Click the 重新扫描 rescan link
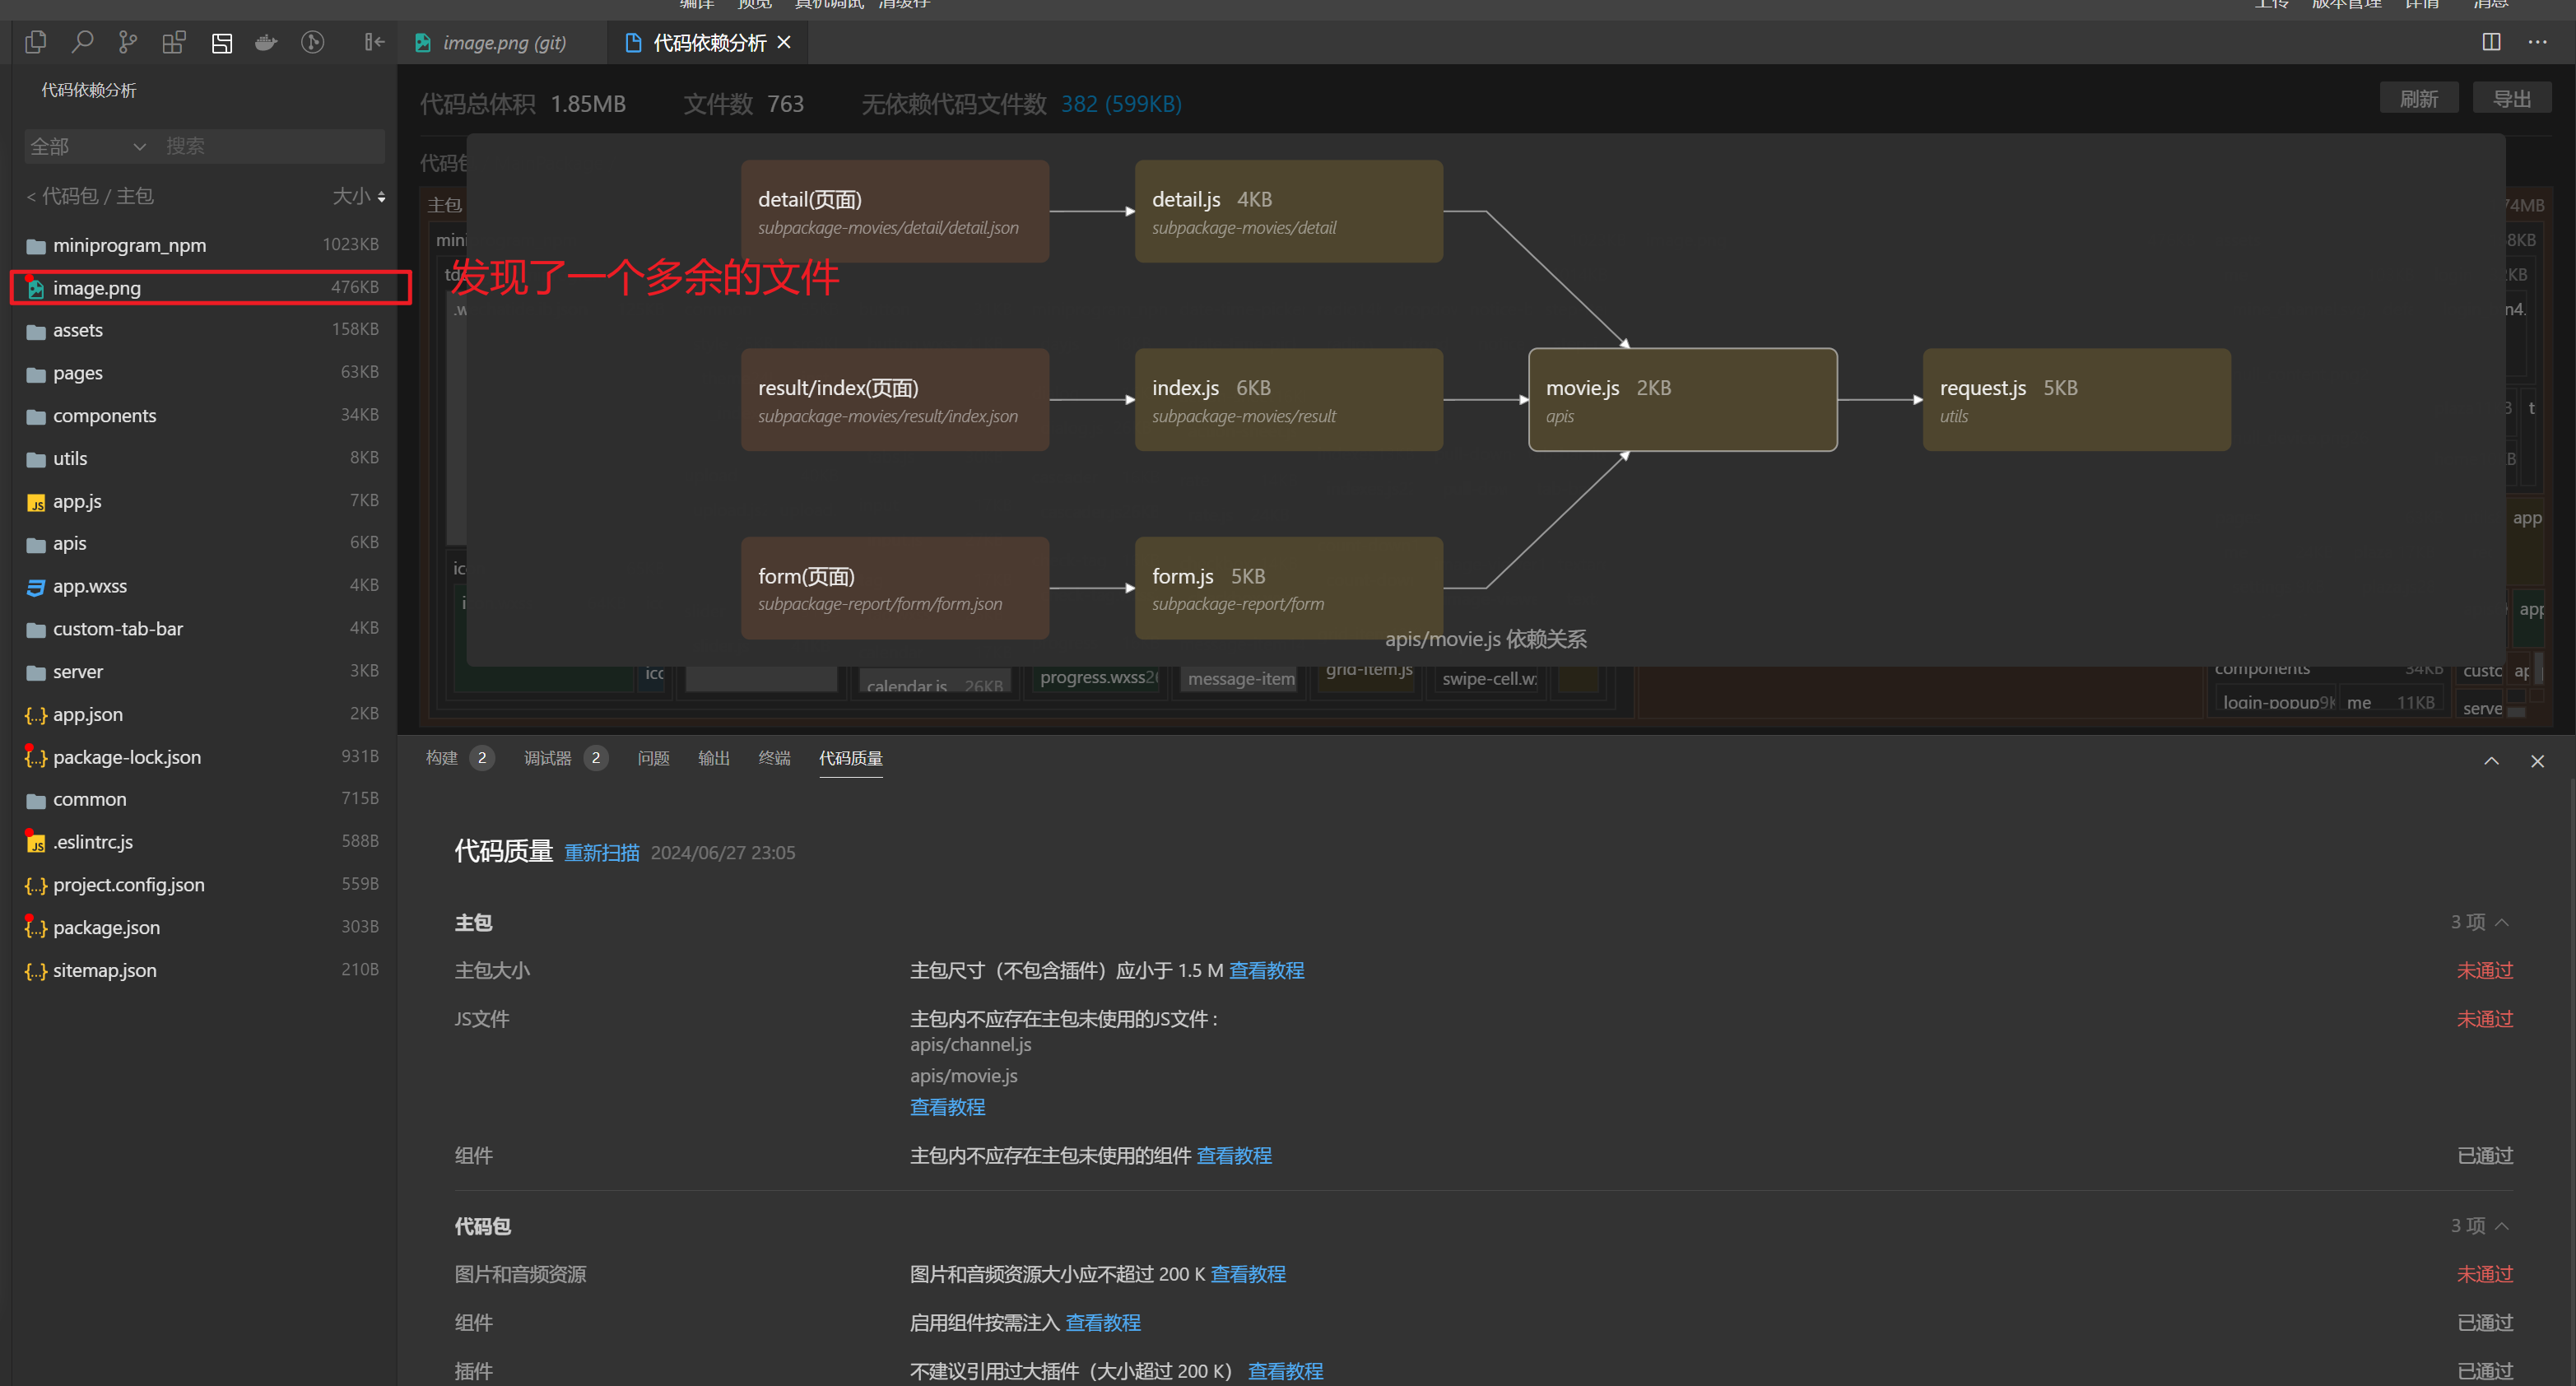This screenshot has height=1386, width=2576. coord(601,853)
